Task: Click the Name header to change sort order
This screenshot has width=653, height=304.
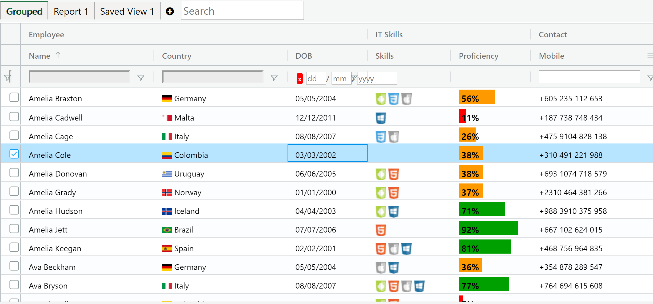Action: [39, 55]
